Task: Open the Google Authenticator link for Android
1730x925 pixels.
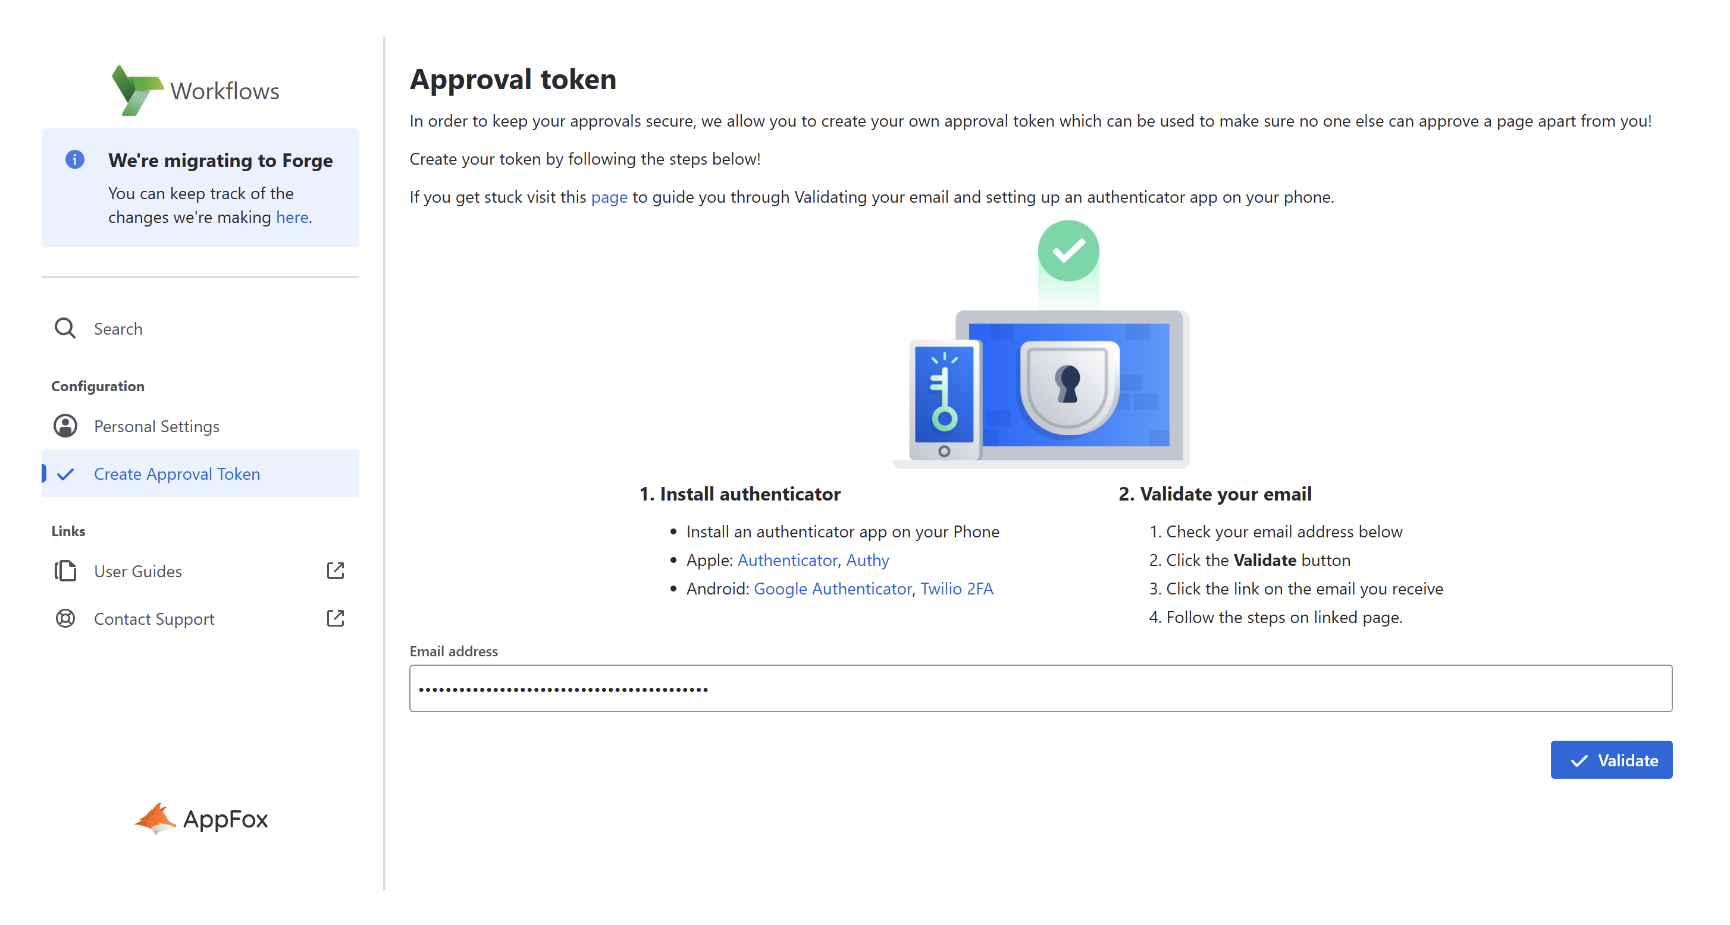Action: (x=833, y=588)
